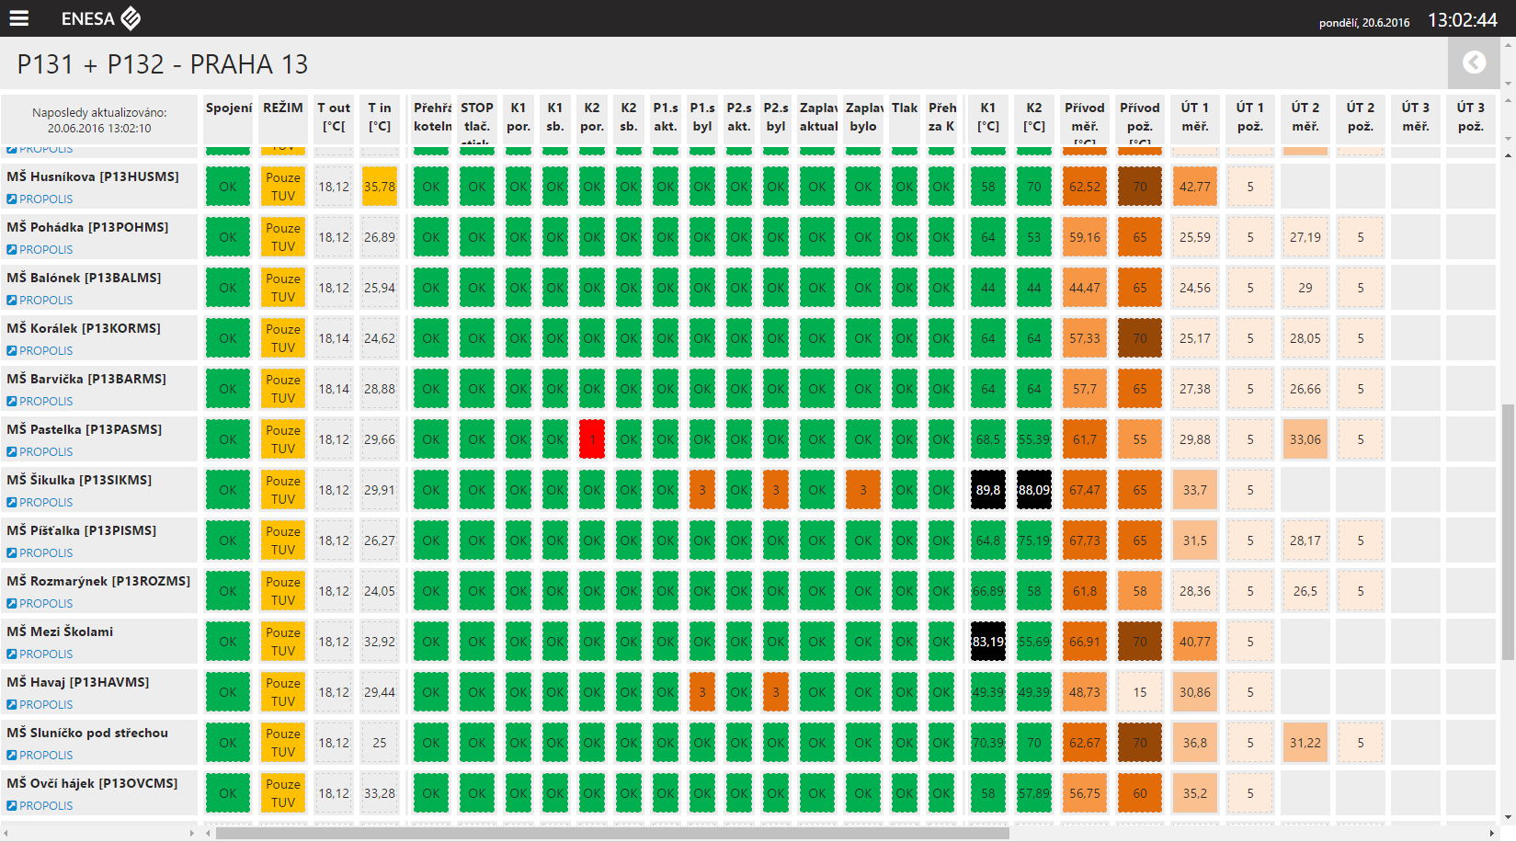Select the ÚT 2 měř. column header

pos(1305,119)
